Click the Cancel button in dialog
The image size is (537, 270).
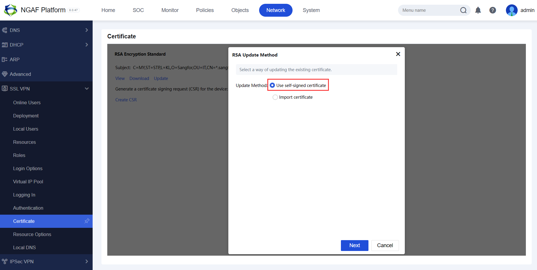tap(385, 245)
